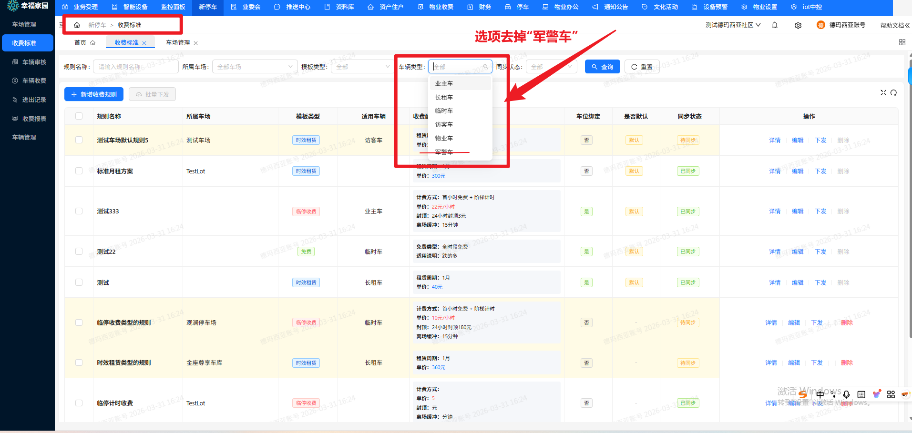912x433 pixels.
Task: Click the microphone icon in IME toolbar
Action: pos(846,394)
